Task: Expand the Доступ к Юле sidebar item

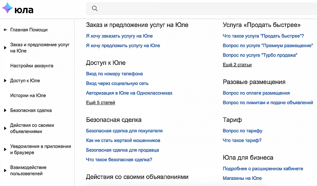Action: point(5,81)
